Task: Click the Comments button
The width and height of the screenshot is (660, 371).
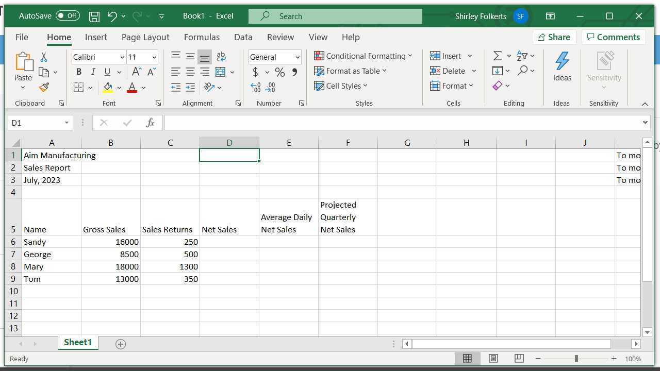Action: tap(614, 37)
